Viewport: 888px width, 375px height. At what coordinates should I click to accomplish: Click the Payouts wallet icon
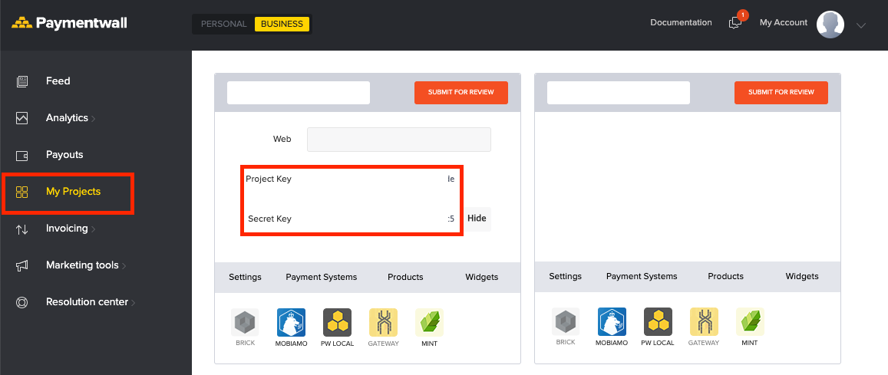pyautogui.click(x=22, y=156)
